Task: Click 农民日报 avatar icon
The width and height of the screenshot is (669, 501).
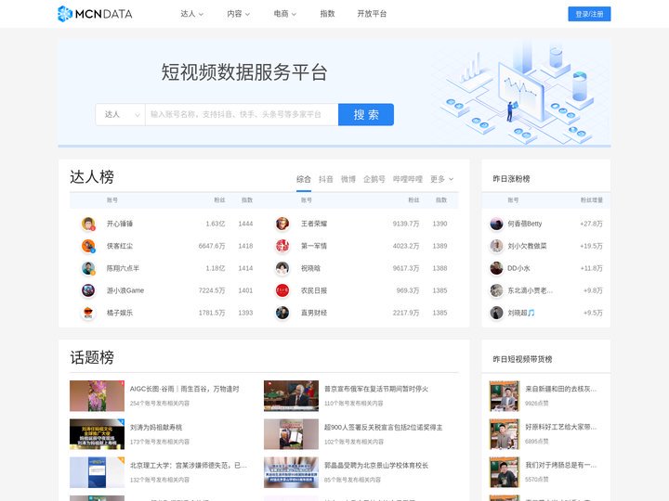Action: coord(282,290)
